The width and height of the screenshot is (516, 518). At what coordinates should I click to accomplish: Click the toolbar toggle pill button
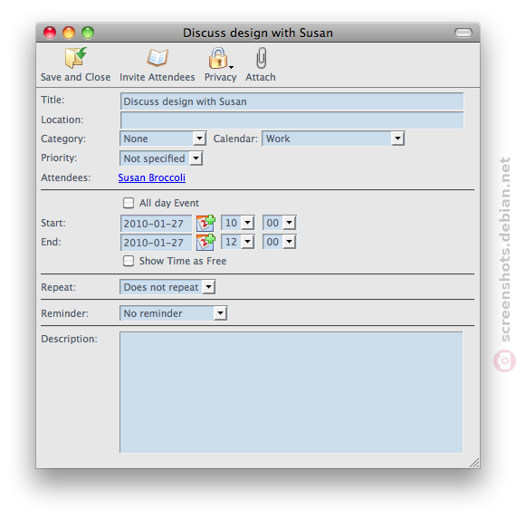[463, 33]
